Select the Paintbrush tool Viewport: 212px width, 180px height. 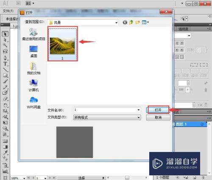5,81
